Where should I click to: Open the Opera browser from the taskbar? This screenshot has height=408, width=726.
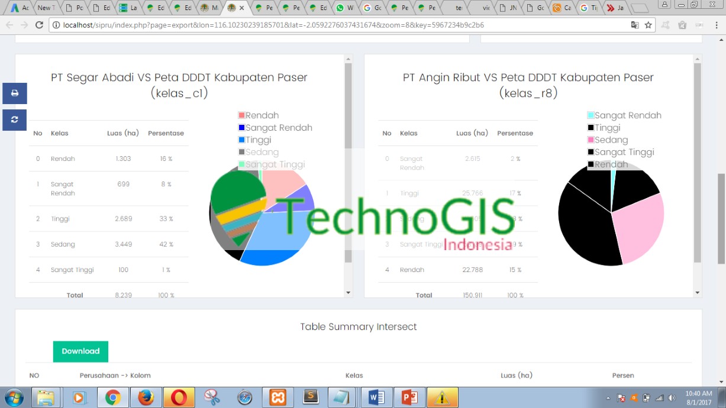point(179,397)
